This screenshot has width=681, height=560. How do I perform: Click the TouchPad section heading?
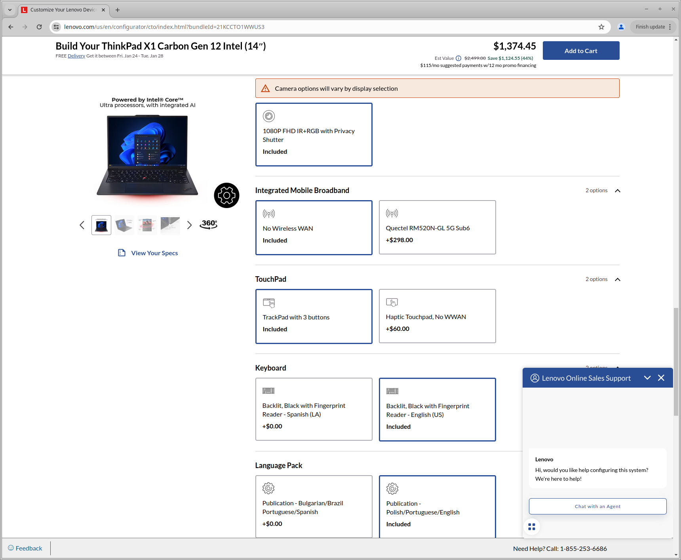[271, 279]
